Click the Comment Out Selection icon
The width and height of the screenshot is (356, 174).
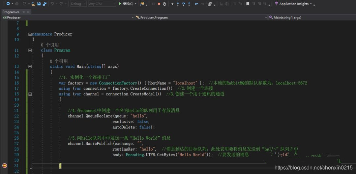[235, 4]
